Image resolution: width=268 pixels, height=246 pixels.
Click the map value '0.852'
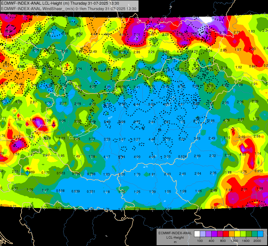259,171
